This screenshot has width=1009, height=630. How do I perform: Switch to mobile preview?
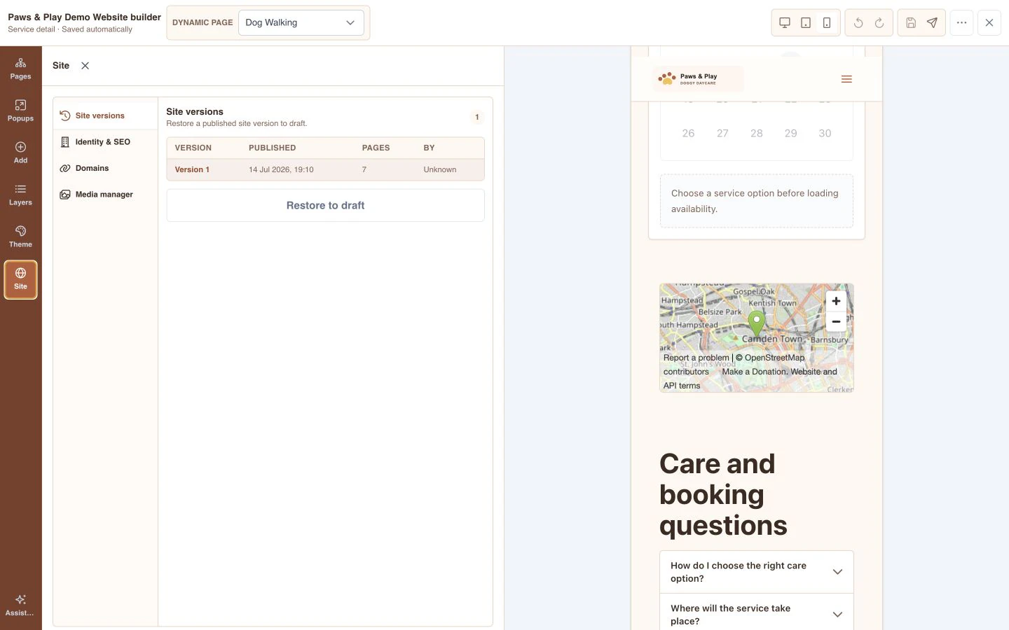tap(827, 22)
